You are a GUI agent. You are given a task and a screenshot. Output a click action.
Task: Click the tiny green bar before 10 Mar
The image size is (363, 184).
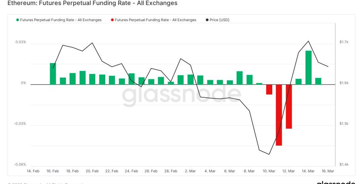(259, 84)
